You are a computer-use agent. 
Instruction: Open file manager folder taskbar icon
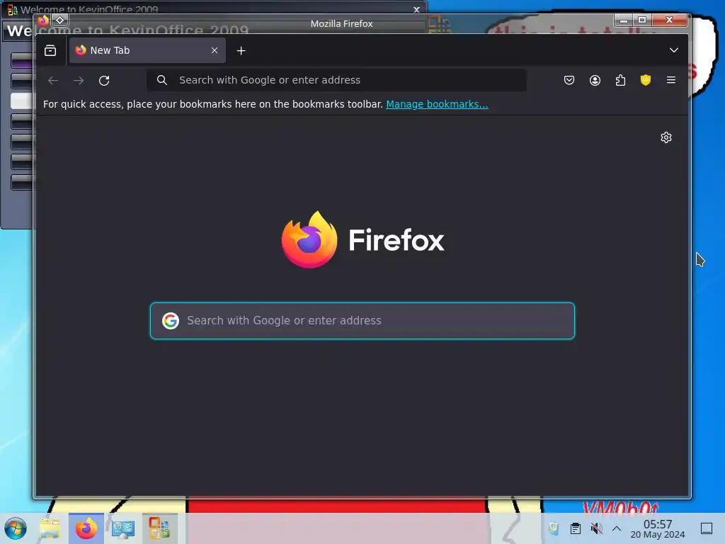click(x=50, y=528)
